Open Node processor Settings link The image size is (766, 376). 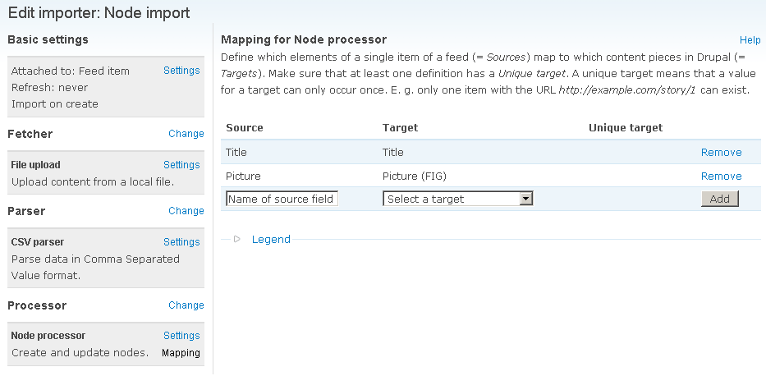pyautogui.click(x=181, y=336)
